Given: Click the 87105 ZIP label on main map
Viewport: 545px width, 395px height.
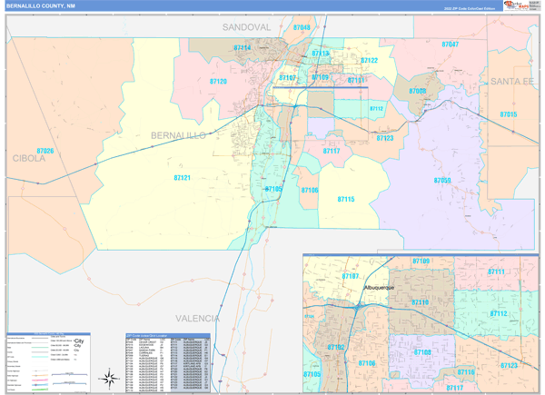Looking at the screenshot, I should pos(273,189).
